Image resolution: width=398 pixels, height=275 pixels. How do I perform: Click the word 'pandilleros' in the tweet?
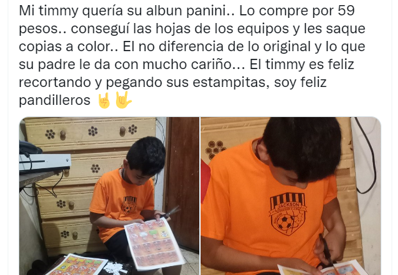(x=54, y=100)
